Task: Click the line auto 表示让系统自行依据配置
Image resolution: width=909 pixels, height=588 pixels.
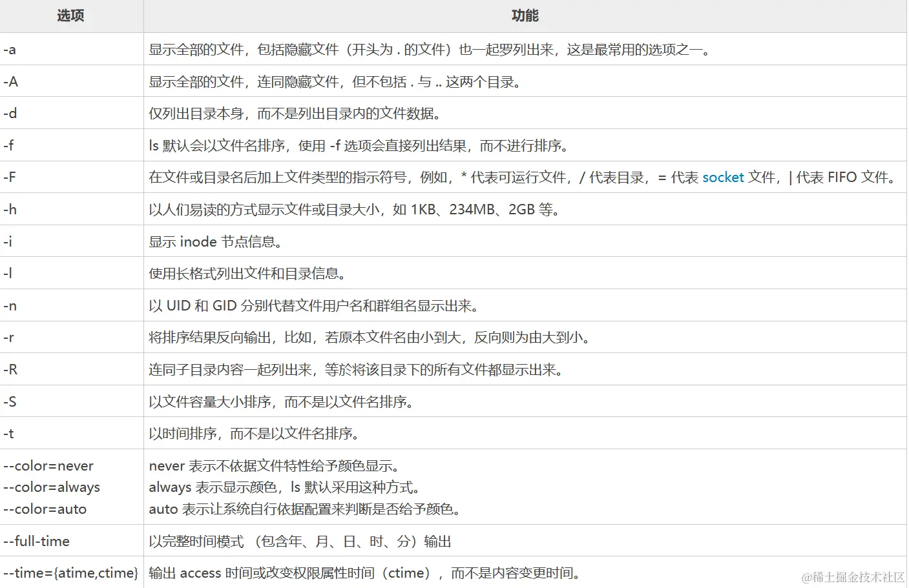Action: pos(306,509)
